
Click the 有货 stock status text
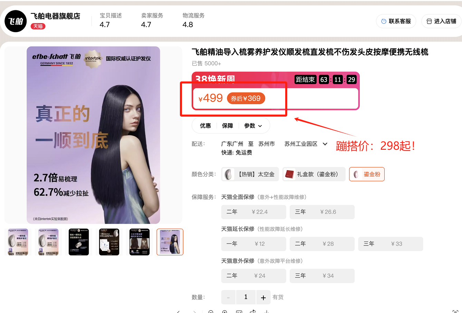pyautogui.click(x=278, y=297)
